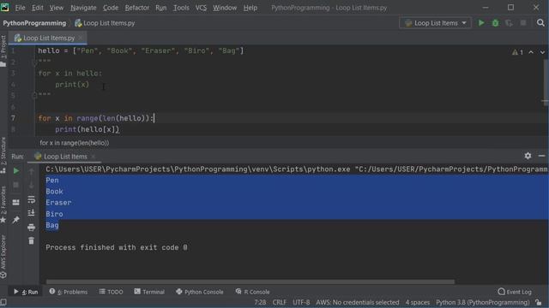This screenshot has height=308, width=549.
Task: Open the Project tool window sidebar tab
Action: point(3,50)
